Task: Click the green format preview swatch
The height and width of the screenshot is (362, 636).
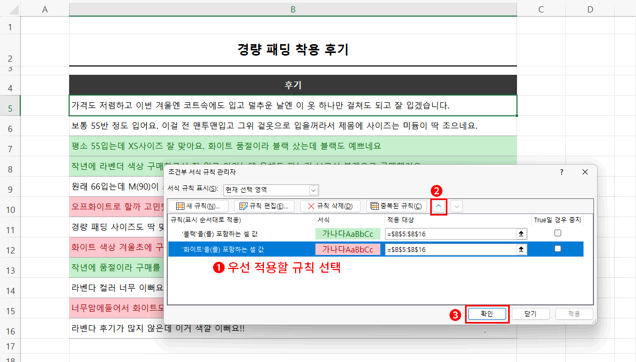Action: click(348, 234)
